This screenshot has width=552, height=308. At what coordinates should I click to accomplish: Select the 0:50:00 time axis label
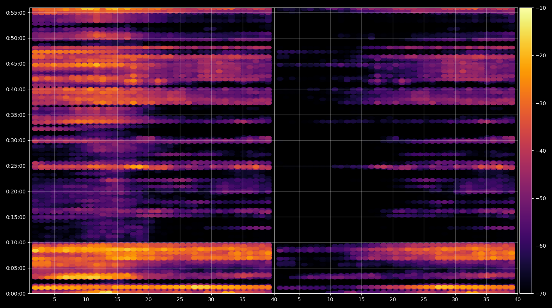pyautogui.click(x=16, y=38)
